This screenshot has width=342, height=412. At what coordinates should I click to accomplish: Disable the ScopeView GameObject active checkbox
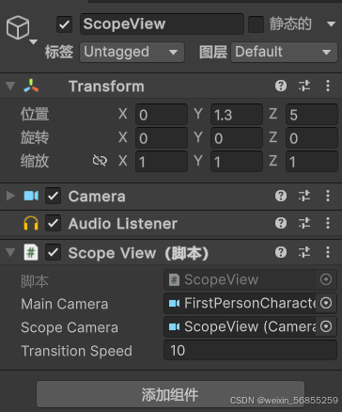pyautogui.click(x=64, y=24)
